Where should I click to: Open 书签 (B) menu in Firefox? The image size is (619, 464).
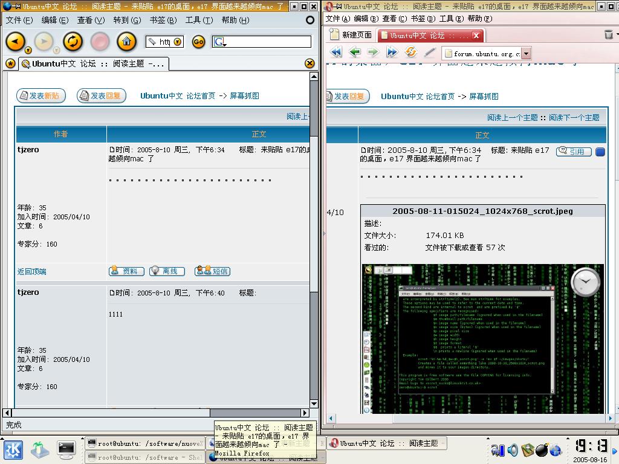[x=163, y=20]
